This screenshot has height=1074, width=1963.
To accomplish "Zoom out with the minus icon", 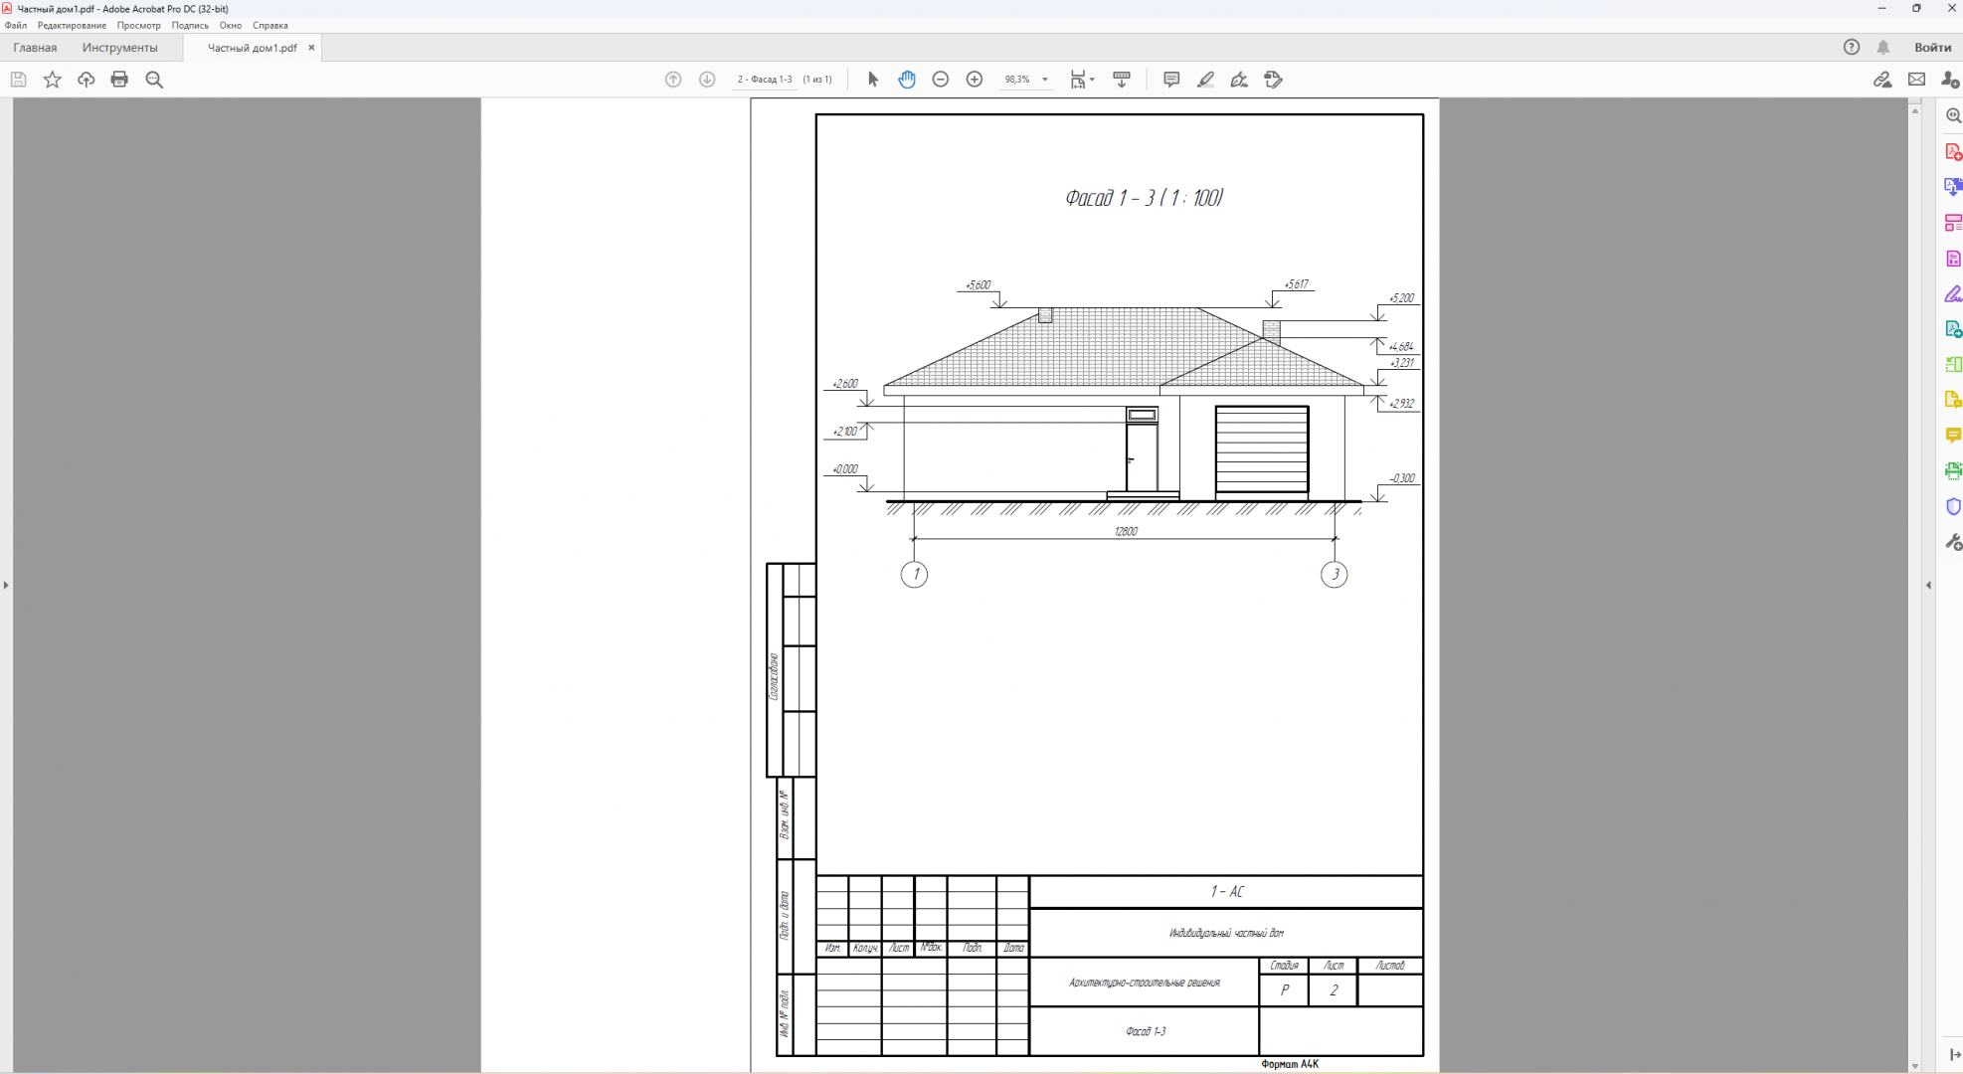I will click(940, 80).
